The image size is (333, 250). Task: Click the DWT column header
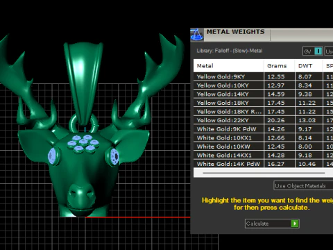309,66
